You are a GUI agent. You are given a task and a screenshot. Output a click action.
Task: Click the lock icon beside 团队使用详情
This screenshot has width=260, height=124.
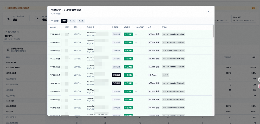(x=8, y=50)
